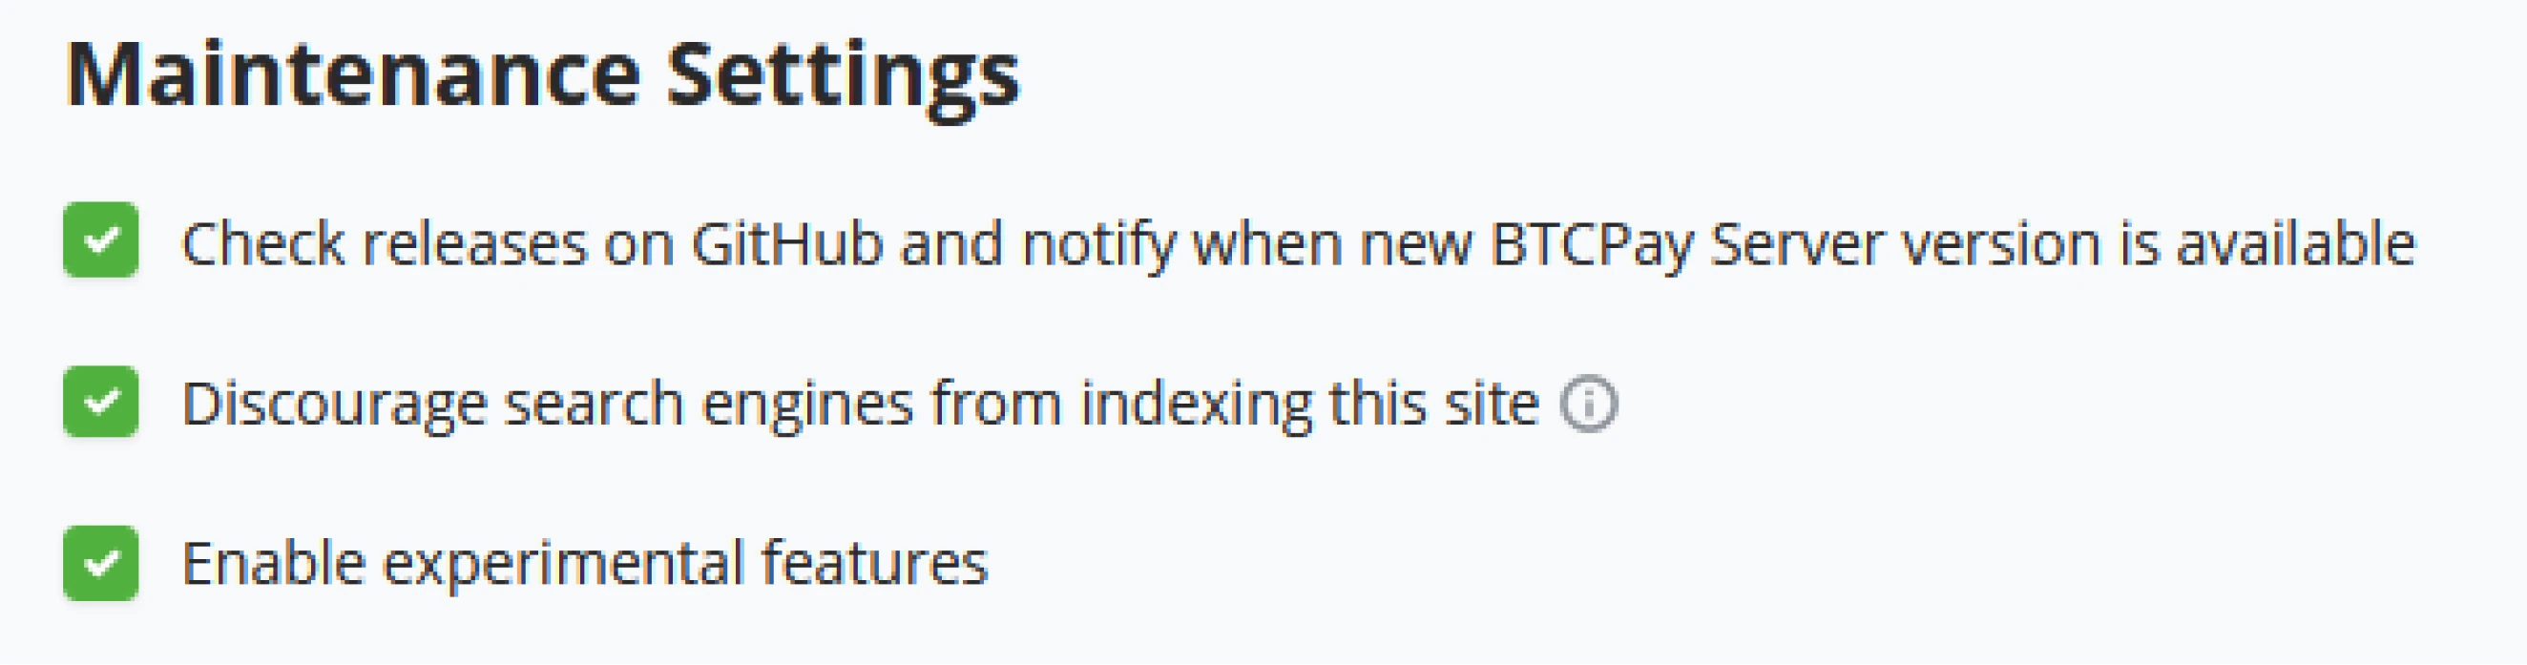This screenshot has height=665, width=2527.
Task: Click the word Maintenance in the heading
Action: coord(353,76)
